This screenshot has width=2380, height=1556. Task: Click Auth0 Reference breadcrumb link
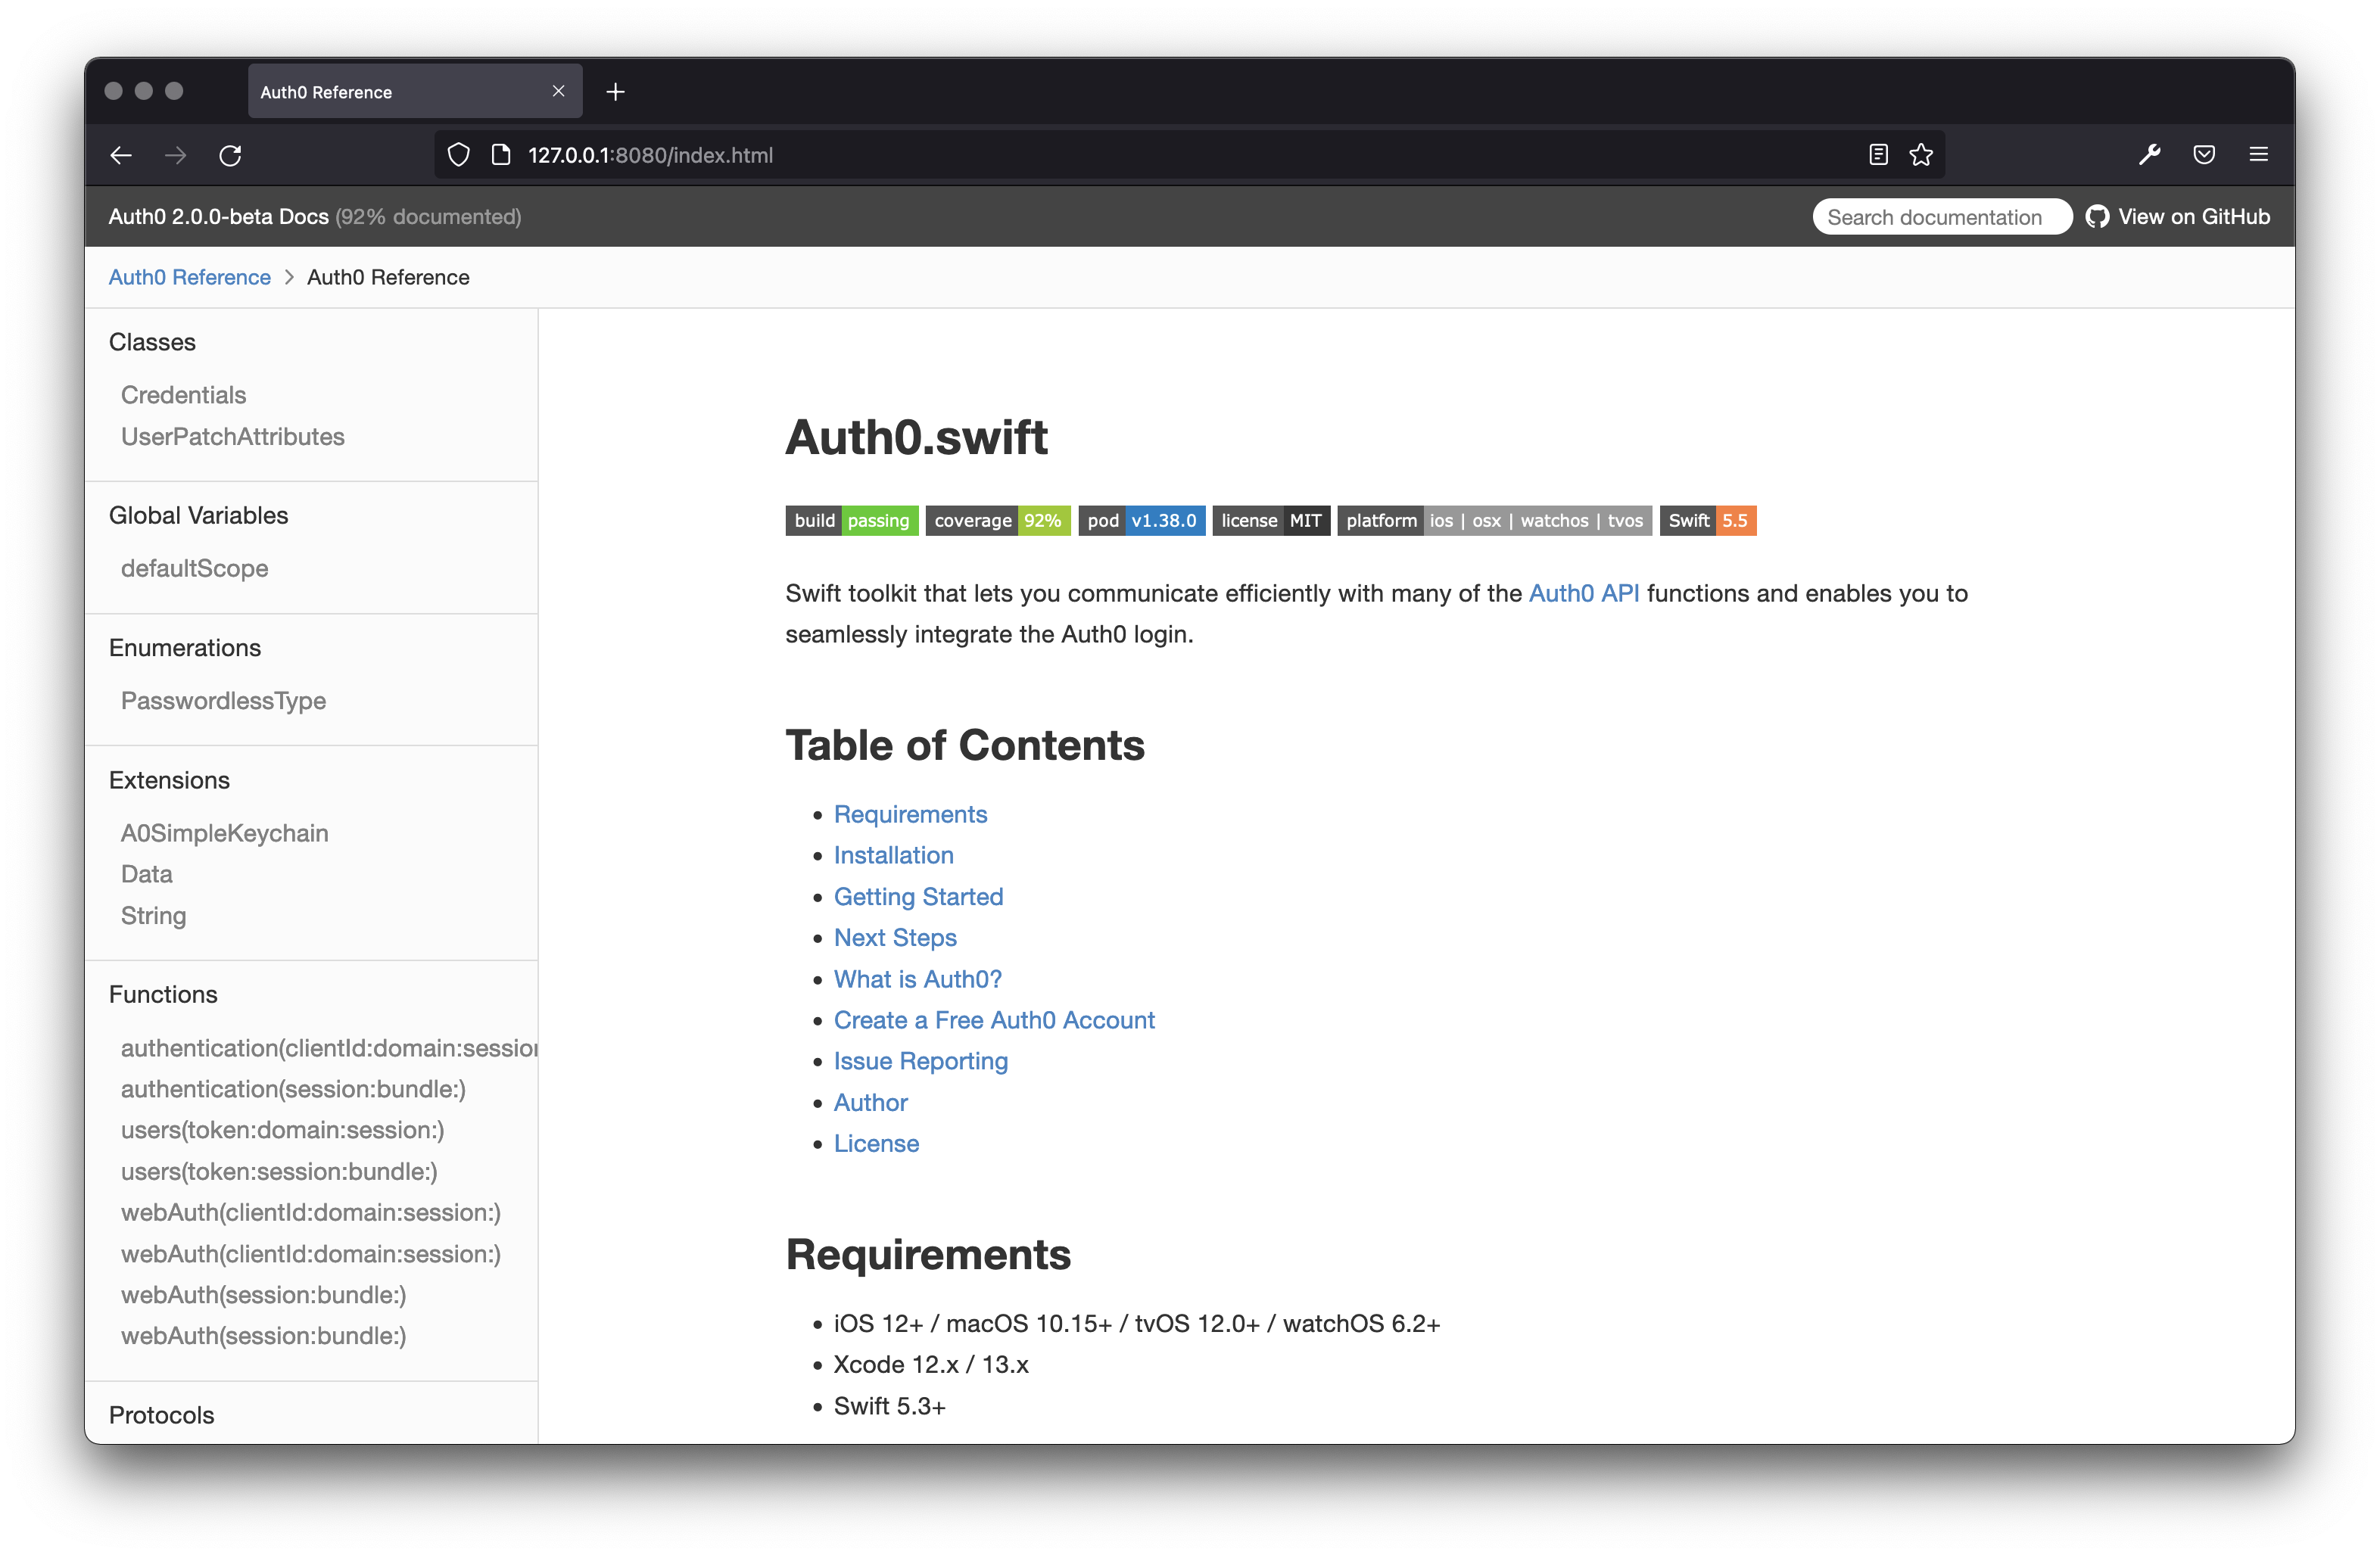190,277
